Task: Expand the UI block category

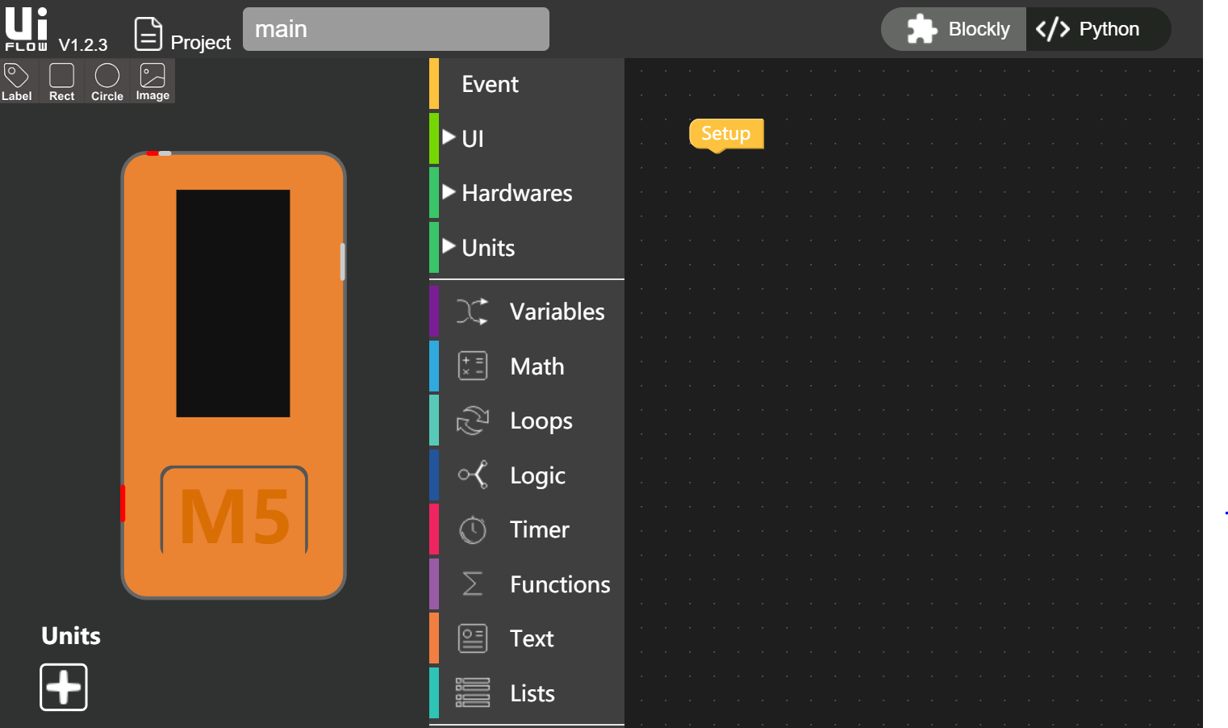Action: 527,139
